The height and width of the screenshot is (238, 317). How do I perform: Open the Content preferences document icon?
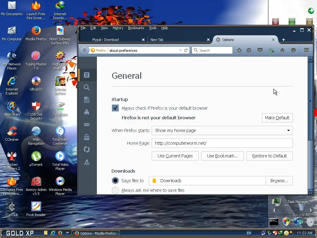[87, 100]
